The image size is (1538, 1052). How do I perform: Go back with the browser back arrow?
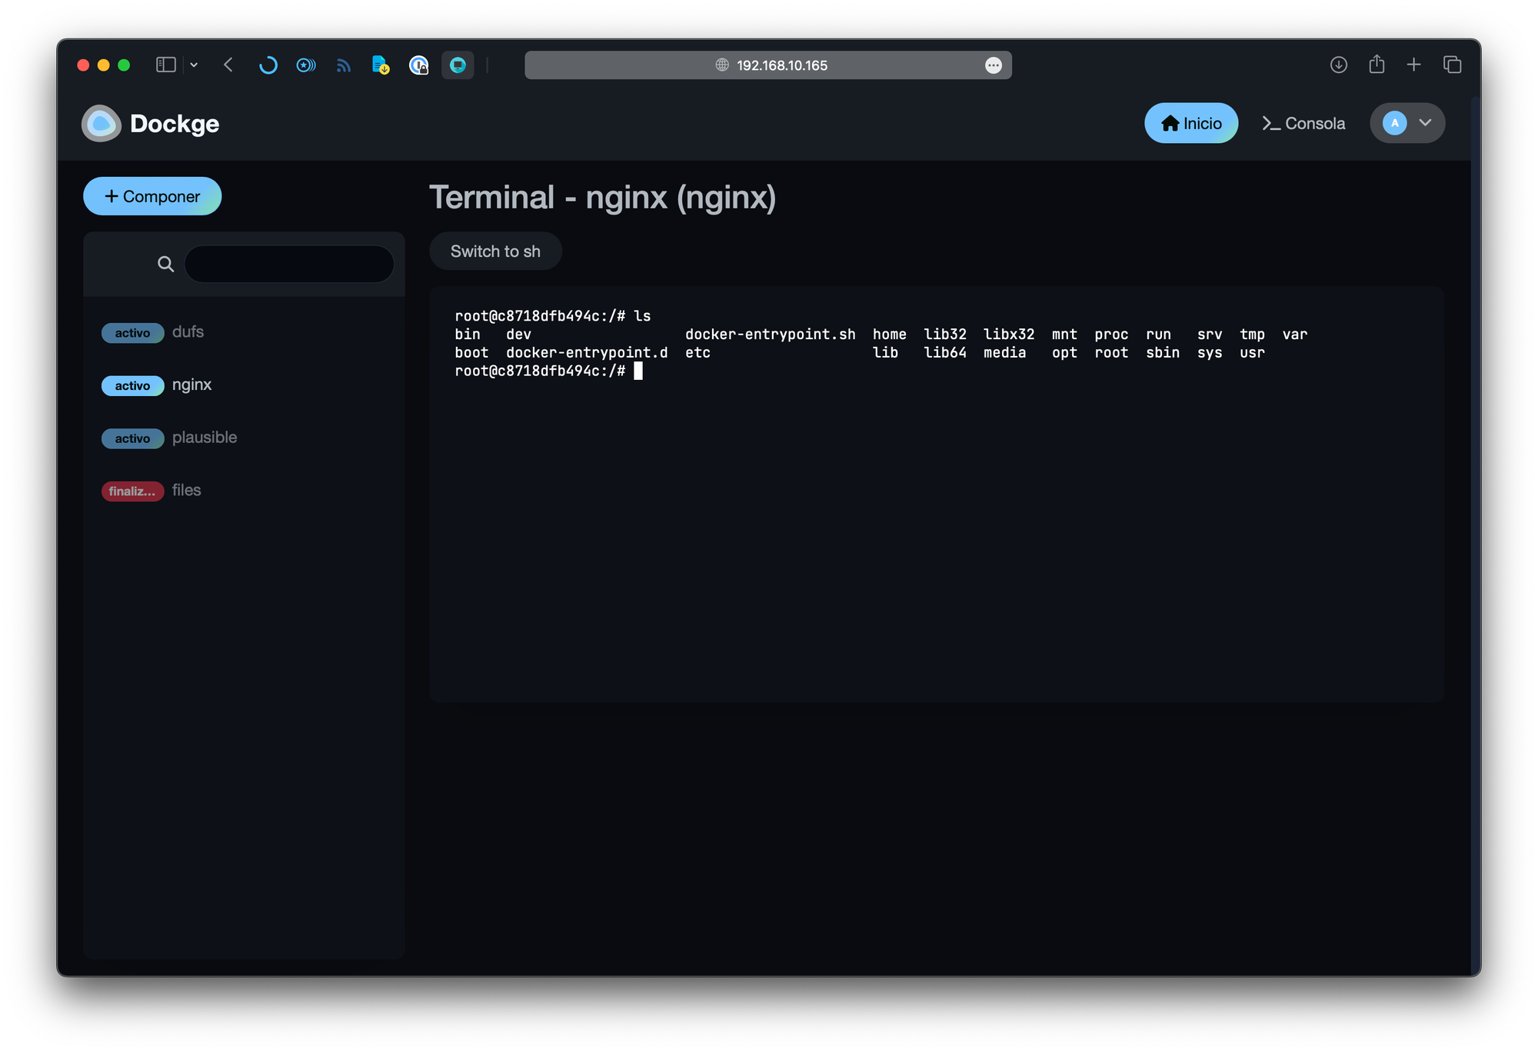point(228,65)
